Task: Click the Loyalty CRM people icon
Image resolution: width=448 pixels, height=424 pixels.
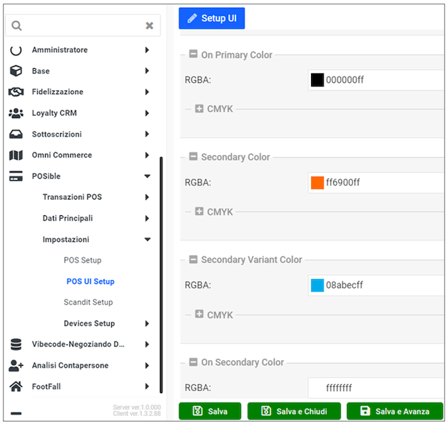Action: 17,113
